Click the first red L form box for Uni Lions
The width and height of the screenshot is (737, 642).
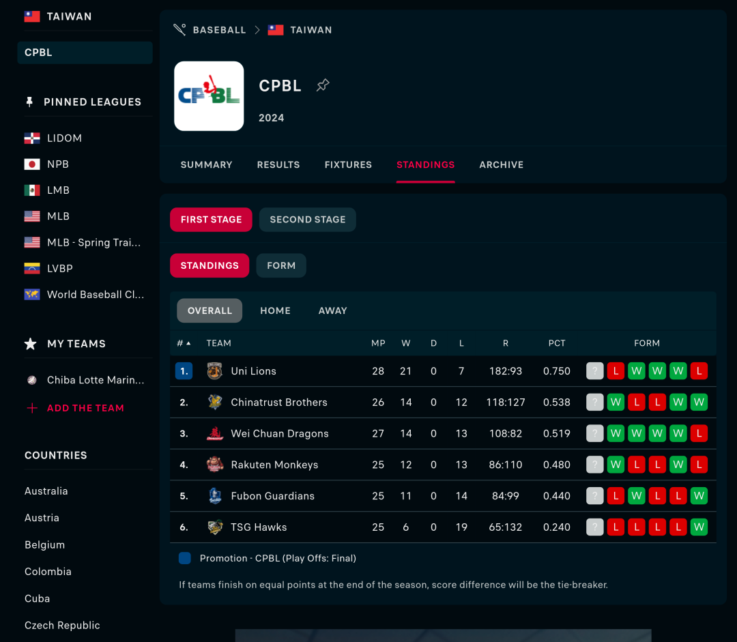tap(616, 371)
